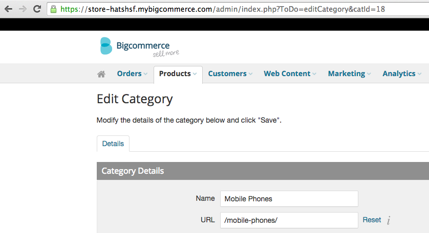This screenshot has width=429, height=233.
Task: Click the Bigcommerce logo
Action: pos(140,46)
